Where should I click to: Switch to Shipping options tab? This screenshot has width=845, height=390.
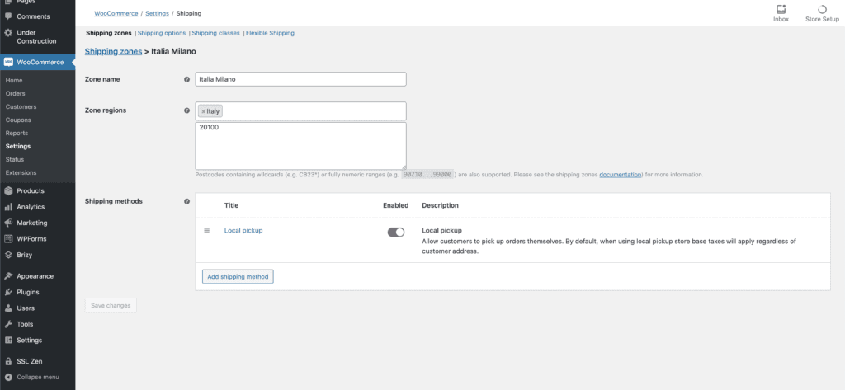click(162, 34)
